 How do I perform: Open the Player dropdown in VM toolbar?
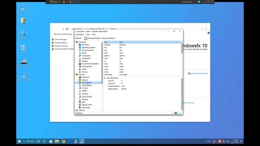click(x=56, y=2)
